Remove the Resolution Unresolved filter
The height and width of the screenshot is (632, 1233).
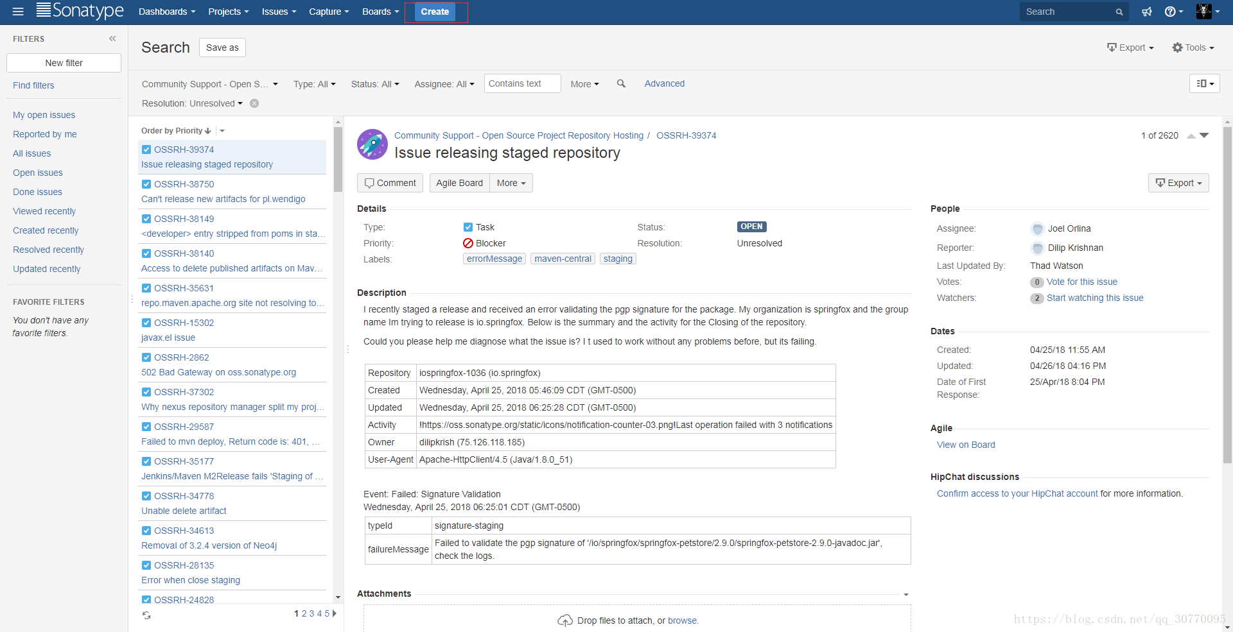[254, 103]
